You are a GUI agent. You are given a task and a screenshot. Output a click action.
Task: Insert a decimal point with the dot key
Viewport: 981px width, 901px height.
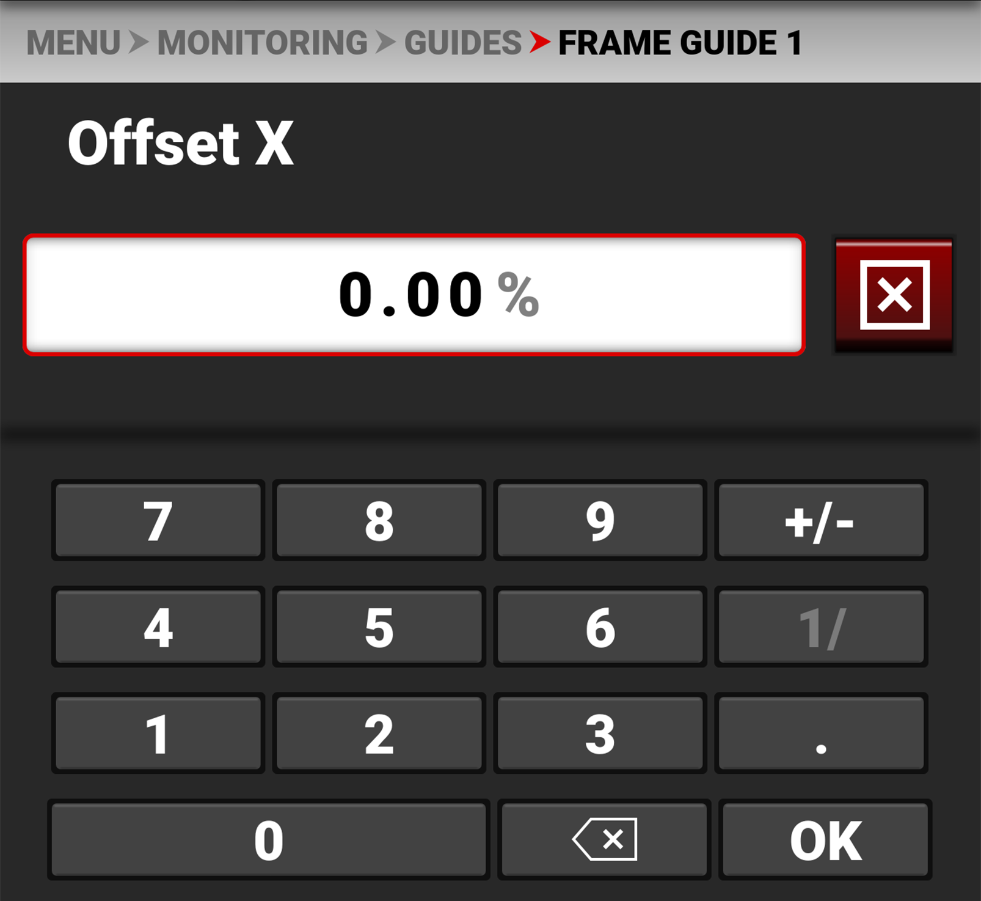tap(820, 734)
